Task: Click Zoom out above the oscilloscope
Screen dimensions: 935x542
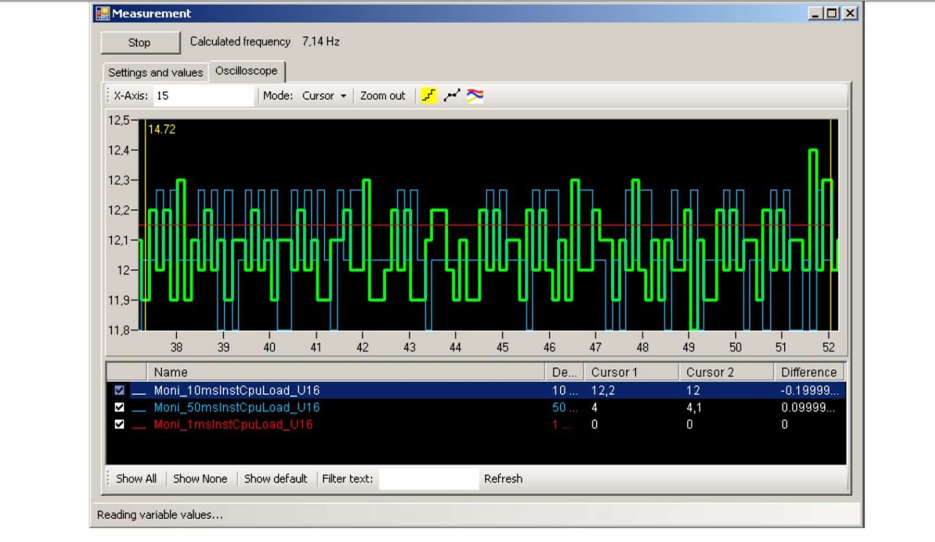Action: pos(382,96)
